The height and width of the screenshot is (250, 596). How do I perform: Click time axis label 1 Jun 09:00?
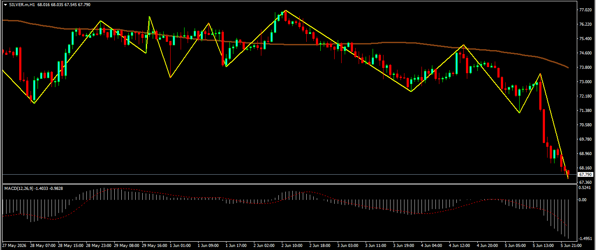pyautogui.click(x=208, y=246)
